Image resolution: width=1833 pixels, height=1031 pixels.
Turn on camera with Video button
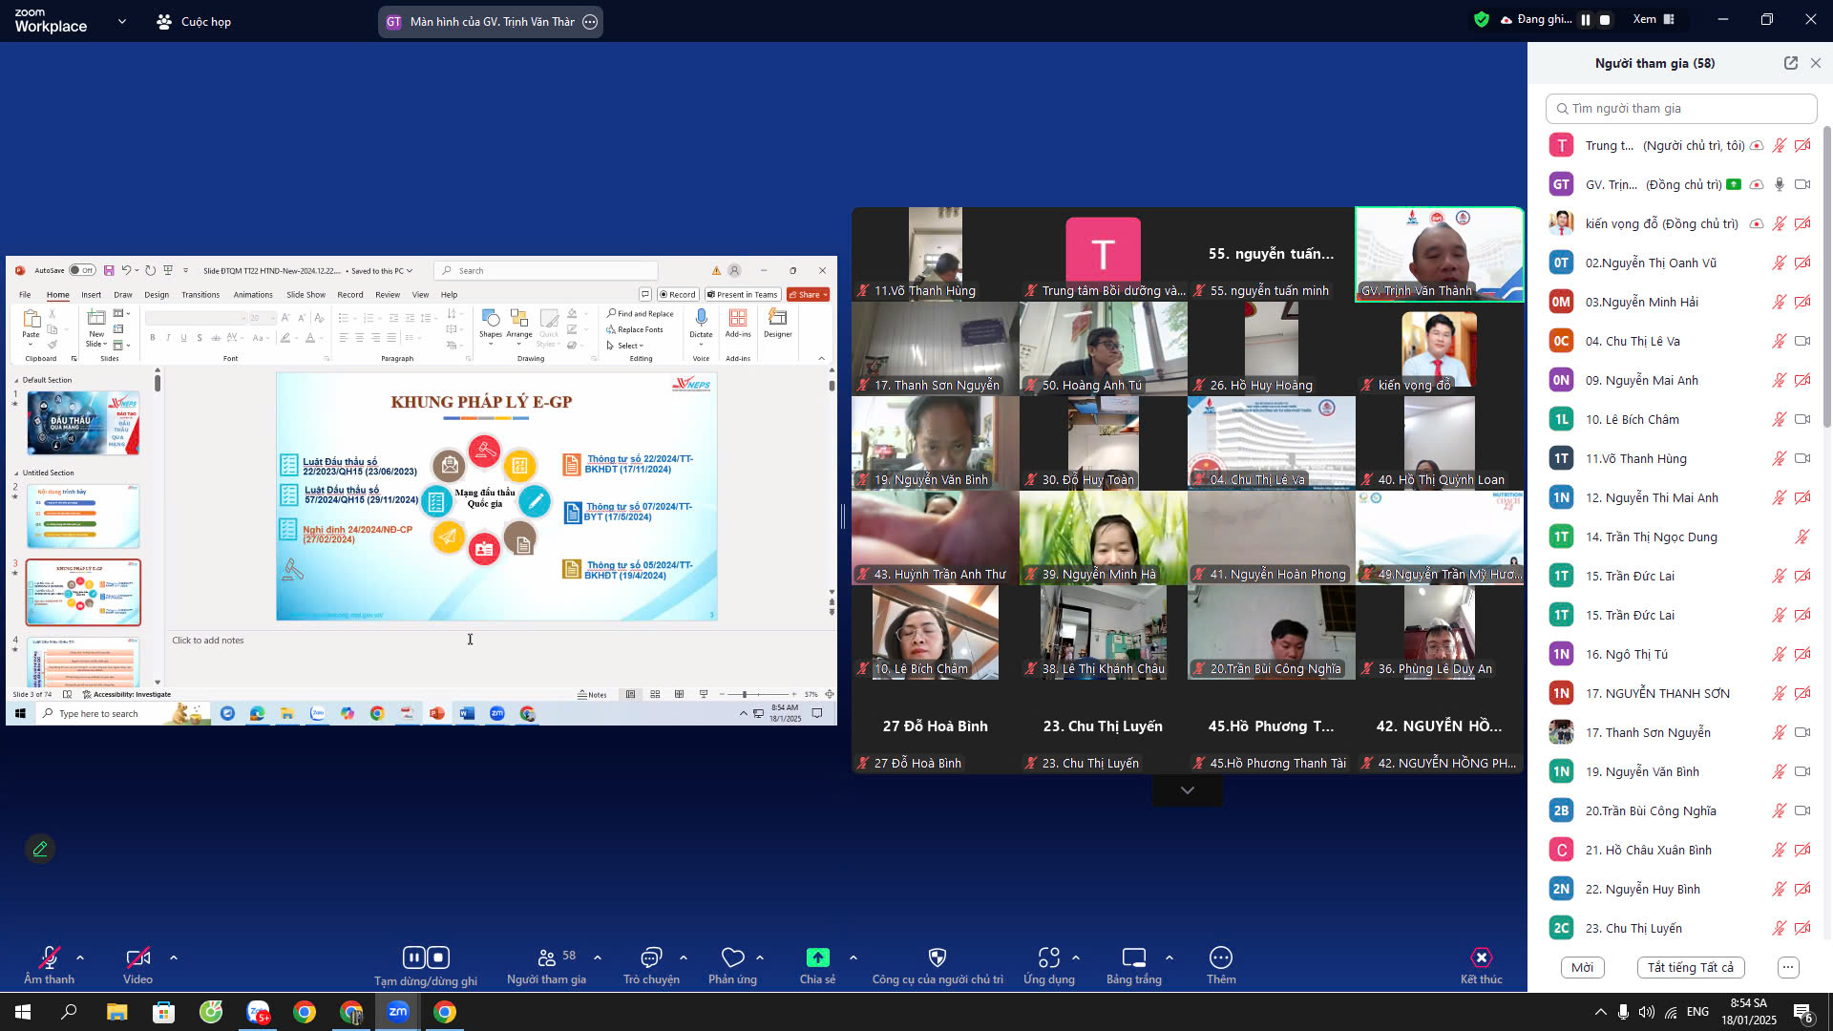pyautogui.click(x=137, y=957)
